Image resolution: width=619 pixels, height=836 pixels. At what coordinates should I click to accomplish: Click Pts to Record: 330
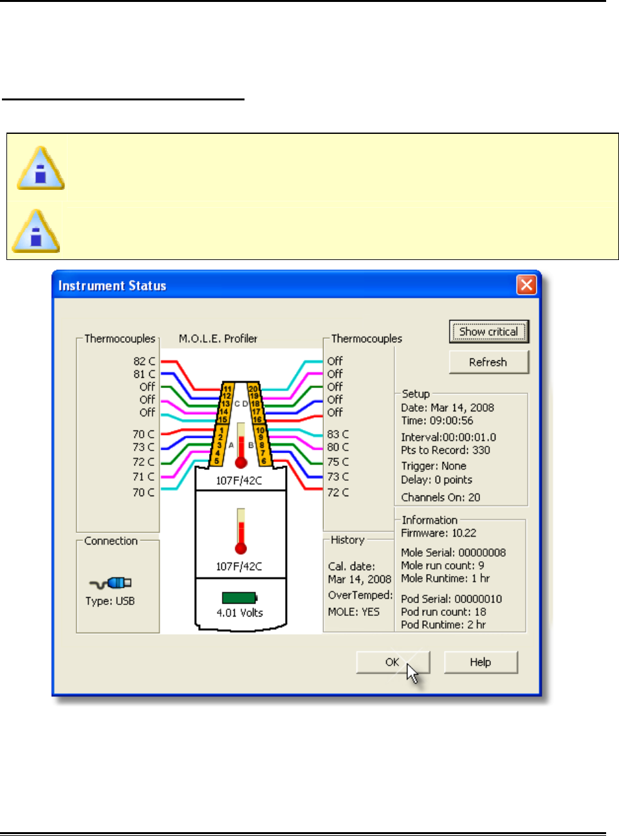coord(445,450)
